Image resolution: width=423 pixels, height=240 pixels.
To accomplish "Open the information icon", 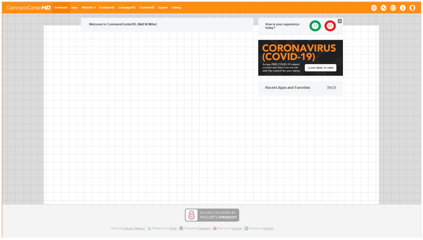I will pos(403,8).
